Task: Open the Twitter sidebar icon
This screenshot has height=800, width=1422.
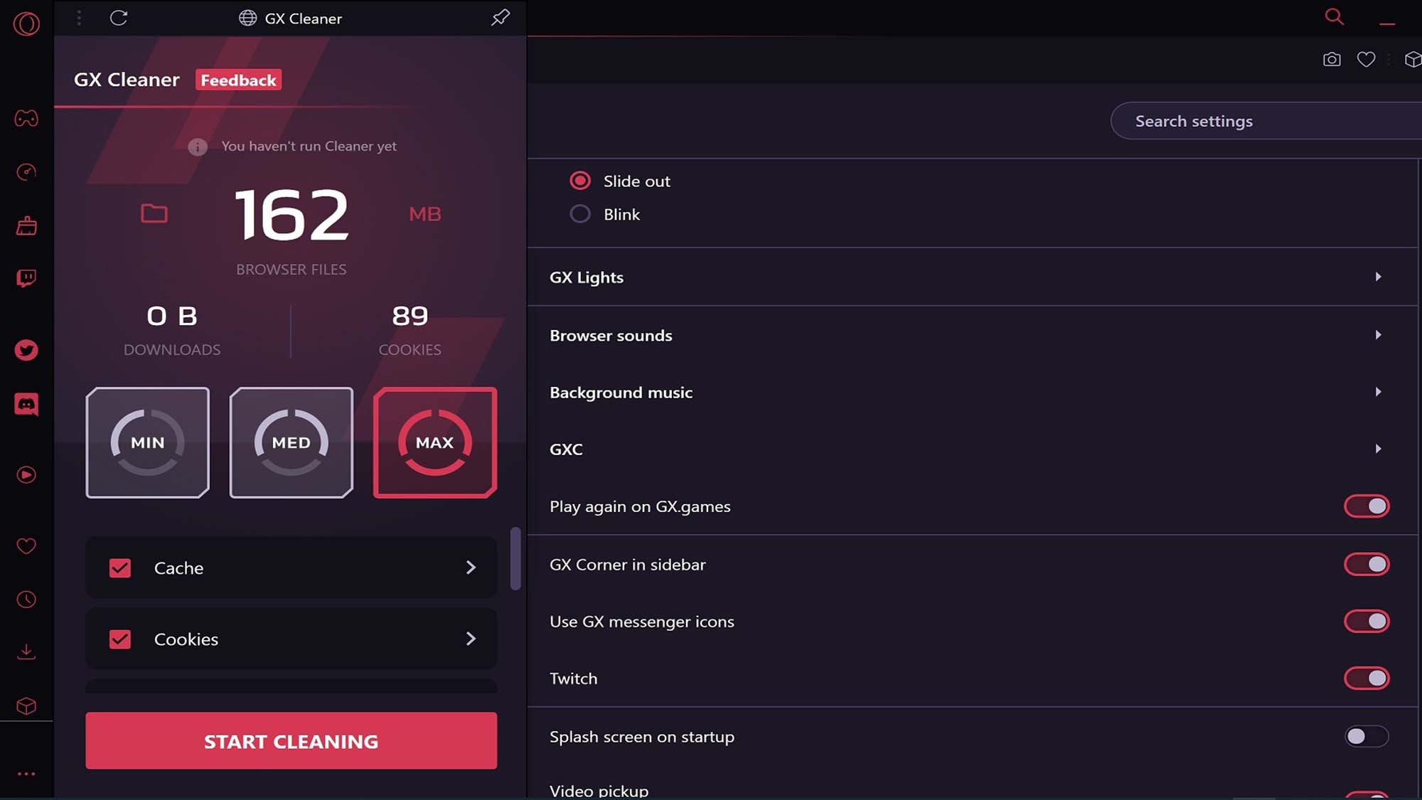Action: [x=26, y=350]
